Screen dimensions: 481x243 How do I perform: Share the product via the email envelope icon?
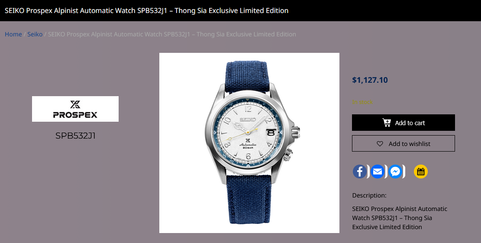tap(378, 172)
